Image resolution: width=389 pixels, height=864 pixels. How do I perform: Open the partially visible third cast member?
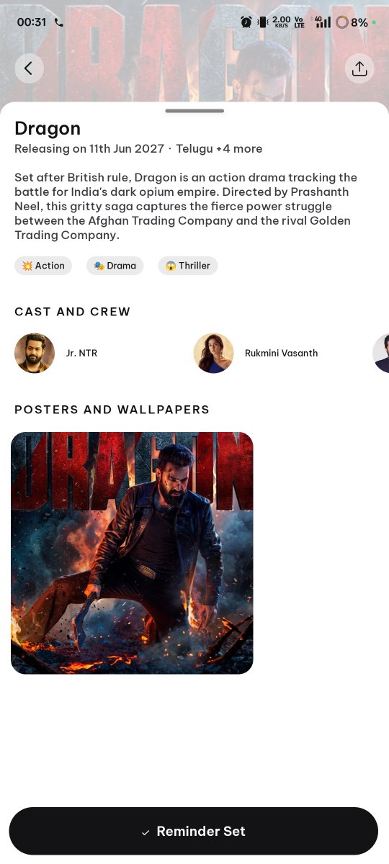click(x=381, y=353)
